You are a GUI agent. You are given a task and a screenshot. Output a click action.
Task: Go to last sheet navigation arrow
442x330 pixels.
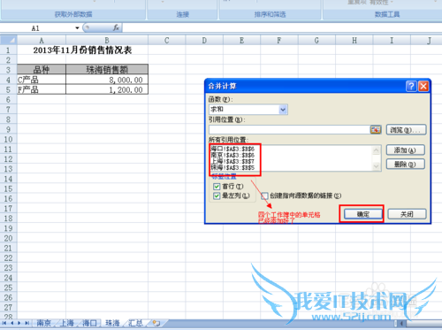pyautogui.click(x=27, y=323)
